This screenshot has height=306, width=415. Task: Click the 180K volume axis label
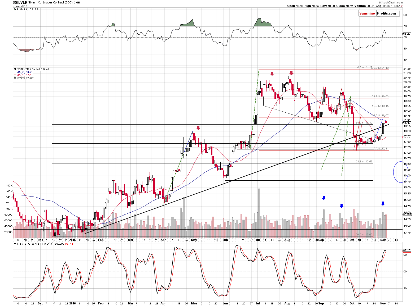click(x=9, y=186)
